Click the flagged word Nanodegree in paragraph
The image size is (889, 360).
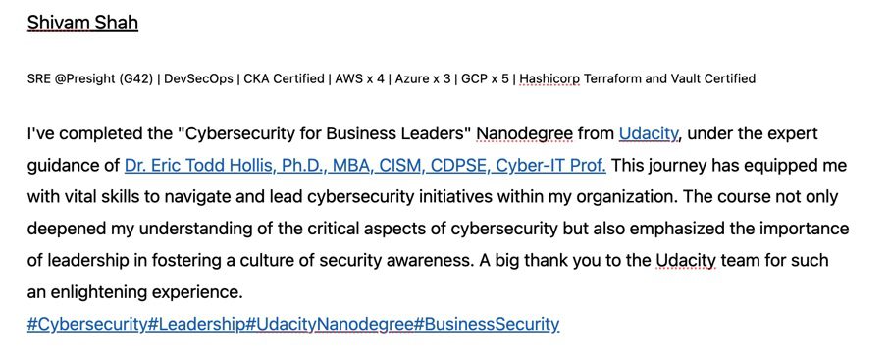(525, 134)
